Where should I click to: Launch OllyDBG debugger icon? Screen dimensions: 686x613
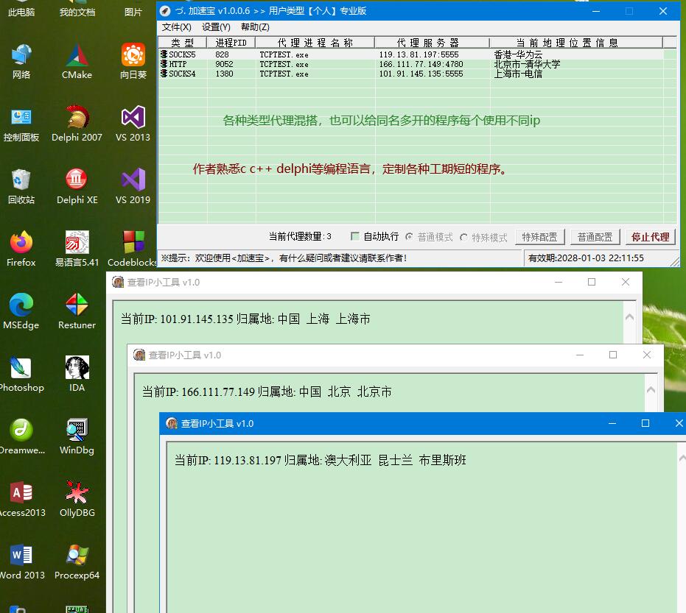tap(77, 500)
